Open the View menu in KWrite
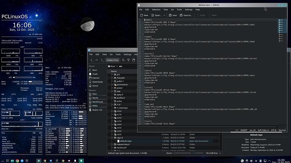This screenshot has width=291, height=163. pos(166,10)
